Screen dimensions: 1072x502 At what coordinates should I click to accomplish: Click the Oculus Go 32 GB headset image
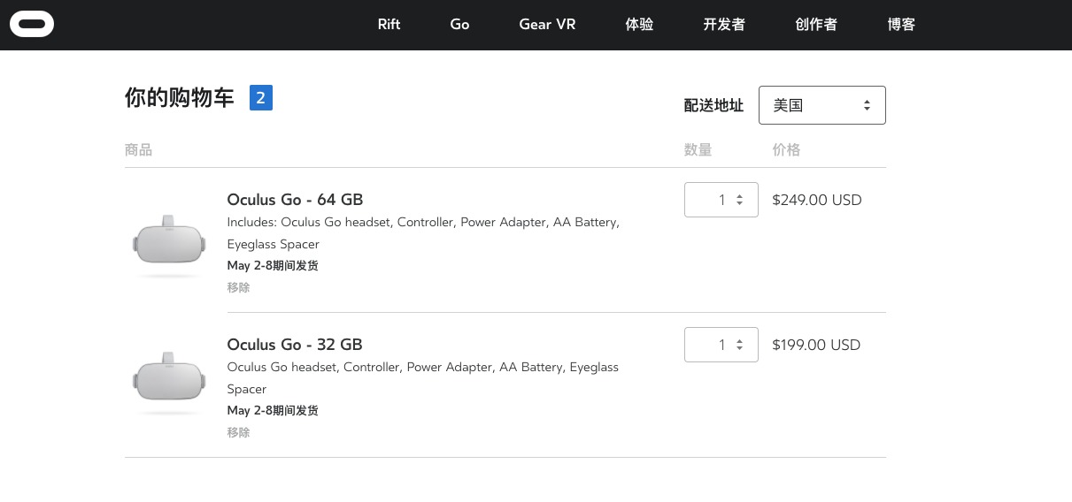[x=169, y=382]
